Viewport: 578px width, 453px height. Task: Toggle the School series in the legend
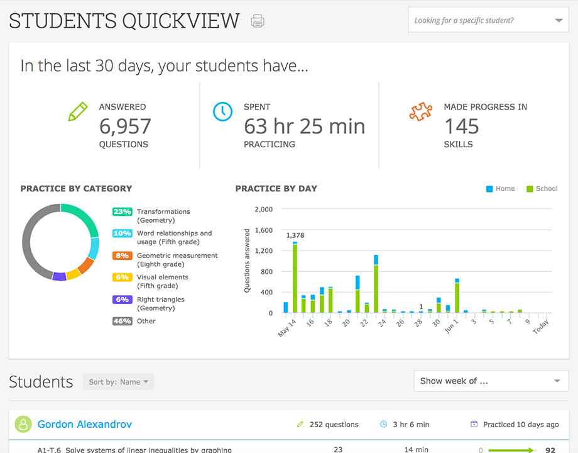[541, 188]
